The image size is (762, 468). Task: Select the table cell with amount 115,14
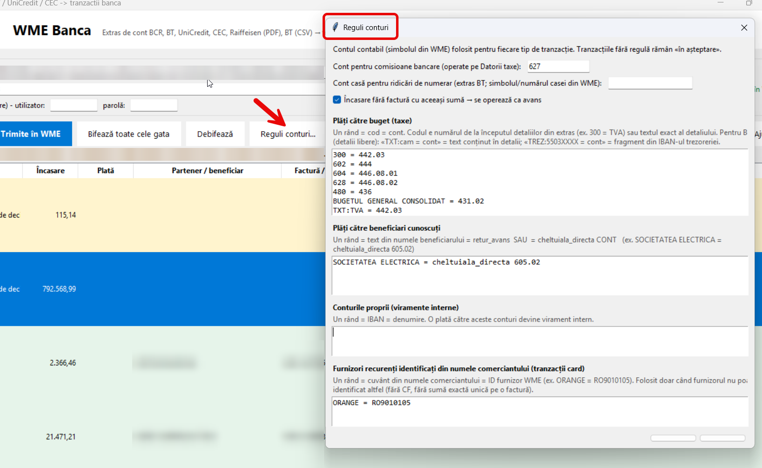(66, 215)
